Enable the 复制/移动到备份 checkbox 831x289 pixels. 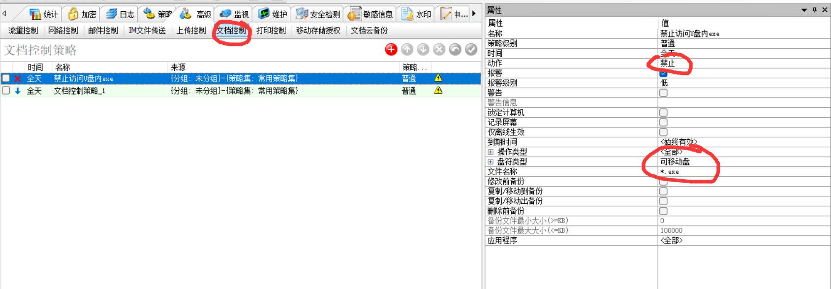[x=663, y=191]
